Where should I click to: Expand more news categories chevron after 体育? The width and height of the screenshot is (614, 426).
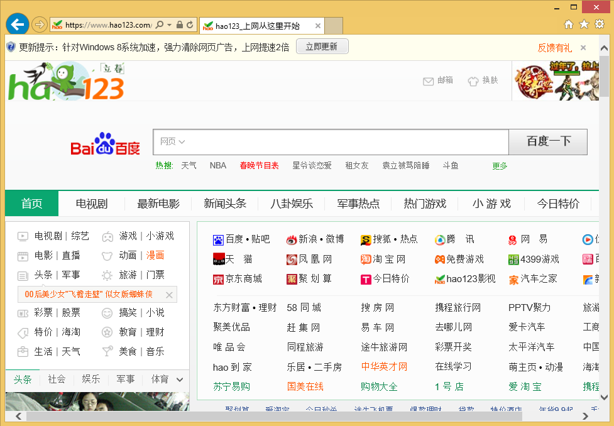pos(180,380)
